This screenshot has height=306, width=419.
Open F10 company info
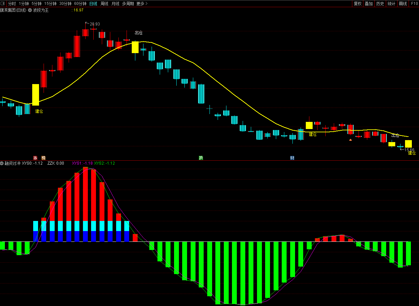click(414, 4)
